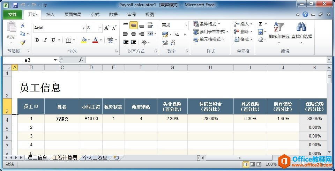This screenshot has width=335, height=171.
Task: Open the 工资计算器 sheet tab
Action: (x=65, y=158)
